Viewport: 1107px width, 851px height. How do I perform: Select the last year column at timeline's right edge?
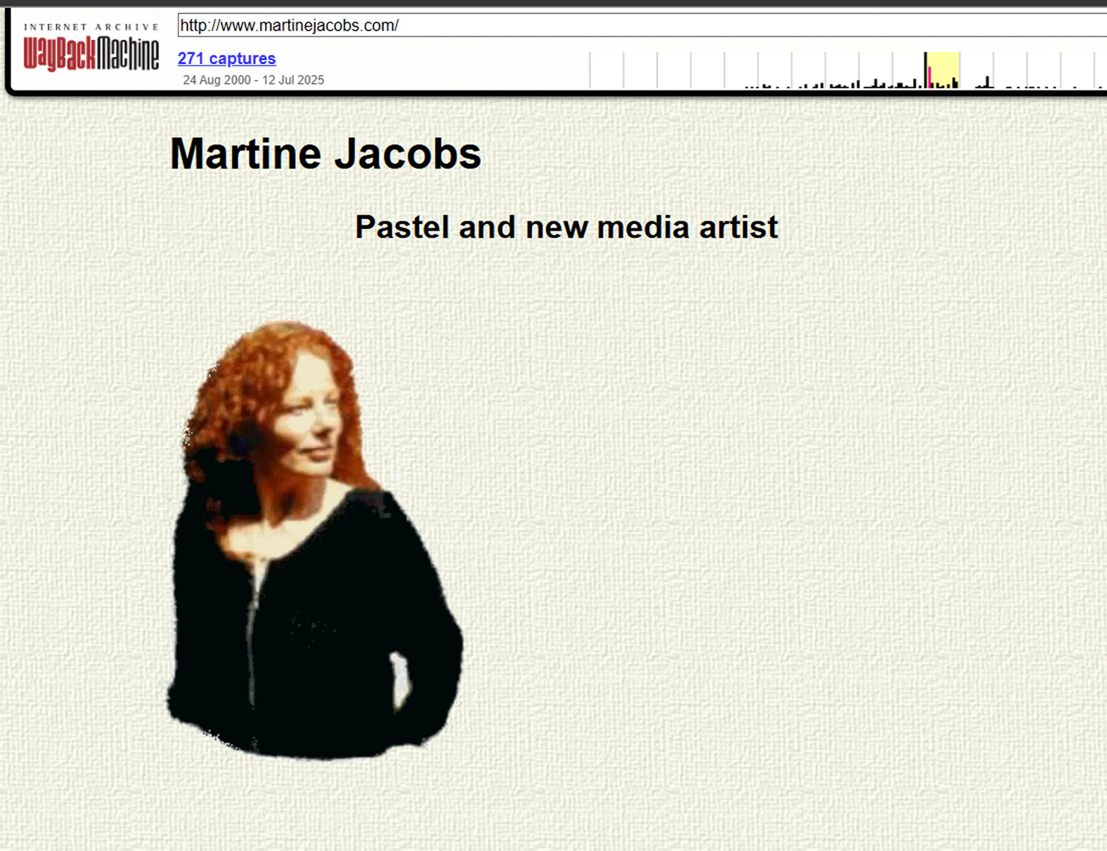1101,70
